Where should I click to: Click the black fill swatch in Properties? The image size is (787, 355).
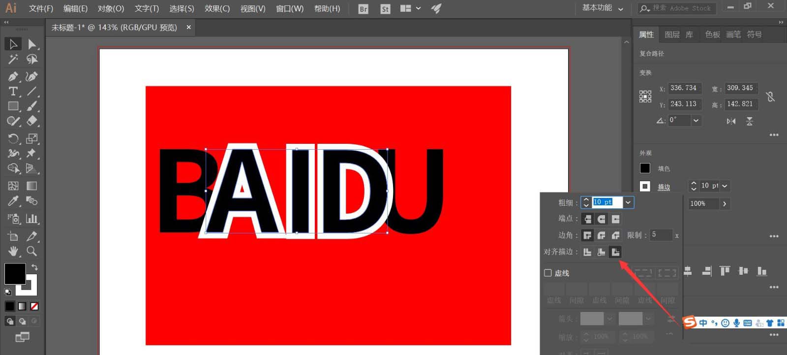click(x=645, y=168)
